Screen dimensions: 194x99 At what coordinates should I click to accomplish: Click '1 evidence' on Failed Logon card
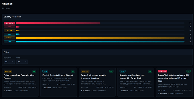tap(8, 91)
